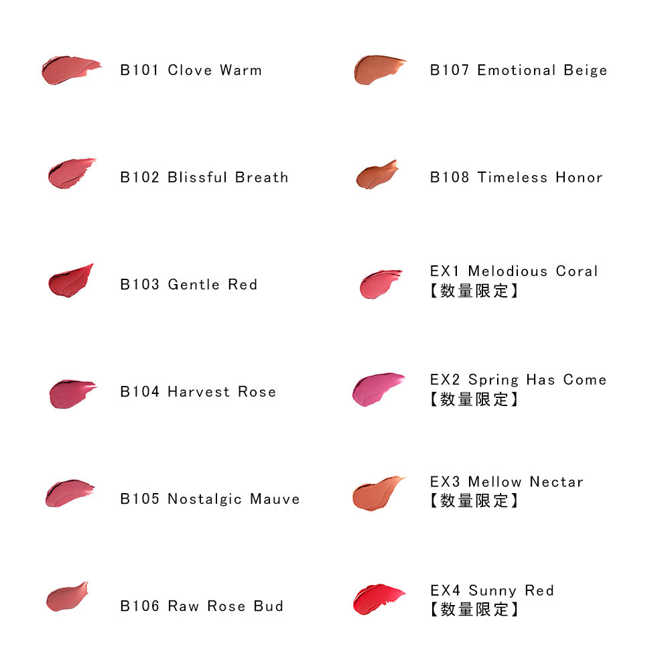The height and width of the screenshot is (670, 670).
Task: Open the B103 Gentle Red text label
Action: tap(189, 285)
